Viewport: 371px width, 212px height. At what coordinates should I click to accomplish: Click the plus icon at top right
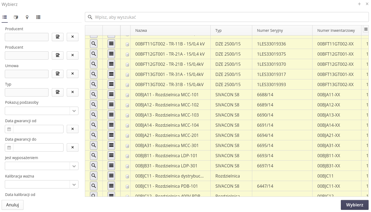(x=359, y=4)
